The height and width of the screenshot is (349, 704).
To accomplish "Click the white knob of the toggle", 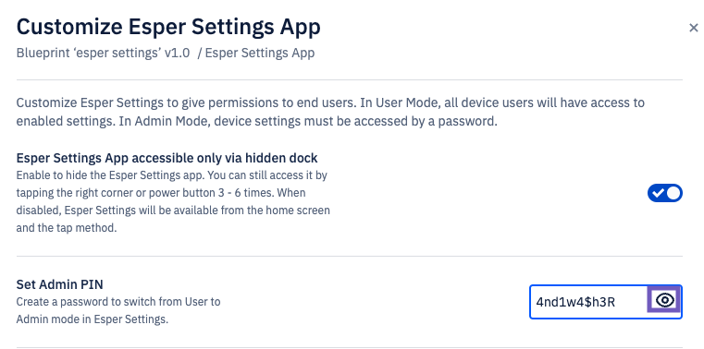I will point(673,193).
